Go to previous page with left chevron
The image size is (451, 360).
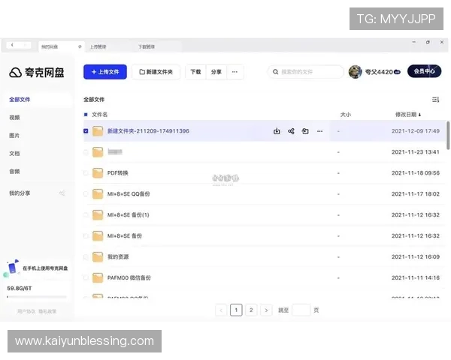(x=221, y=310)
